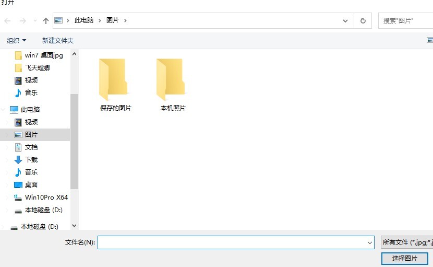The image size is (433, 267).
Task: Select 此电脑 in the address breadcrumb
Action: click(x=84, y=20)
